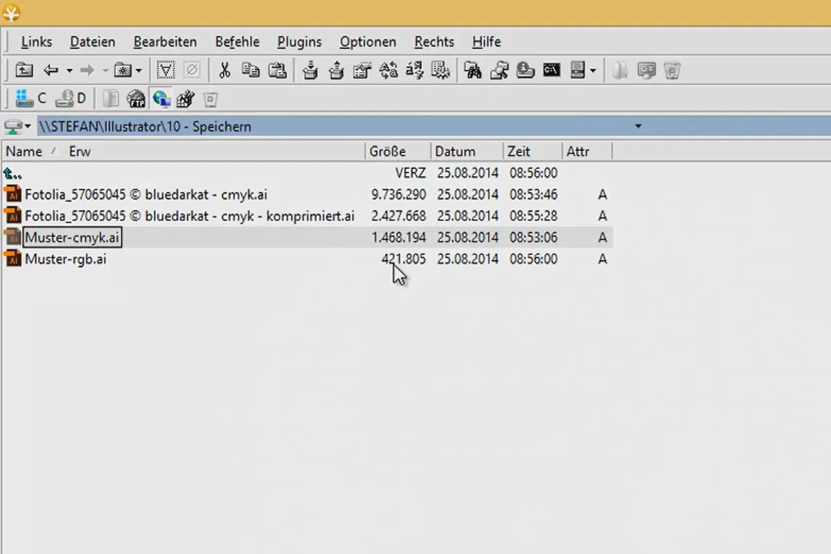Expand the path history dropdown arrow
This screenshot has width=831, height=554.
click(x=638, y=127)
